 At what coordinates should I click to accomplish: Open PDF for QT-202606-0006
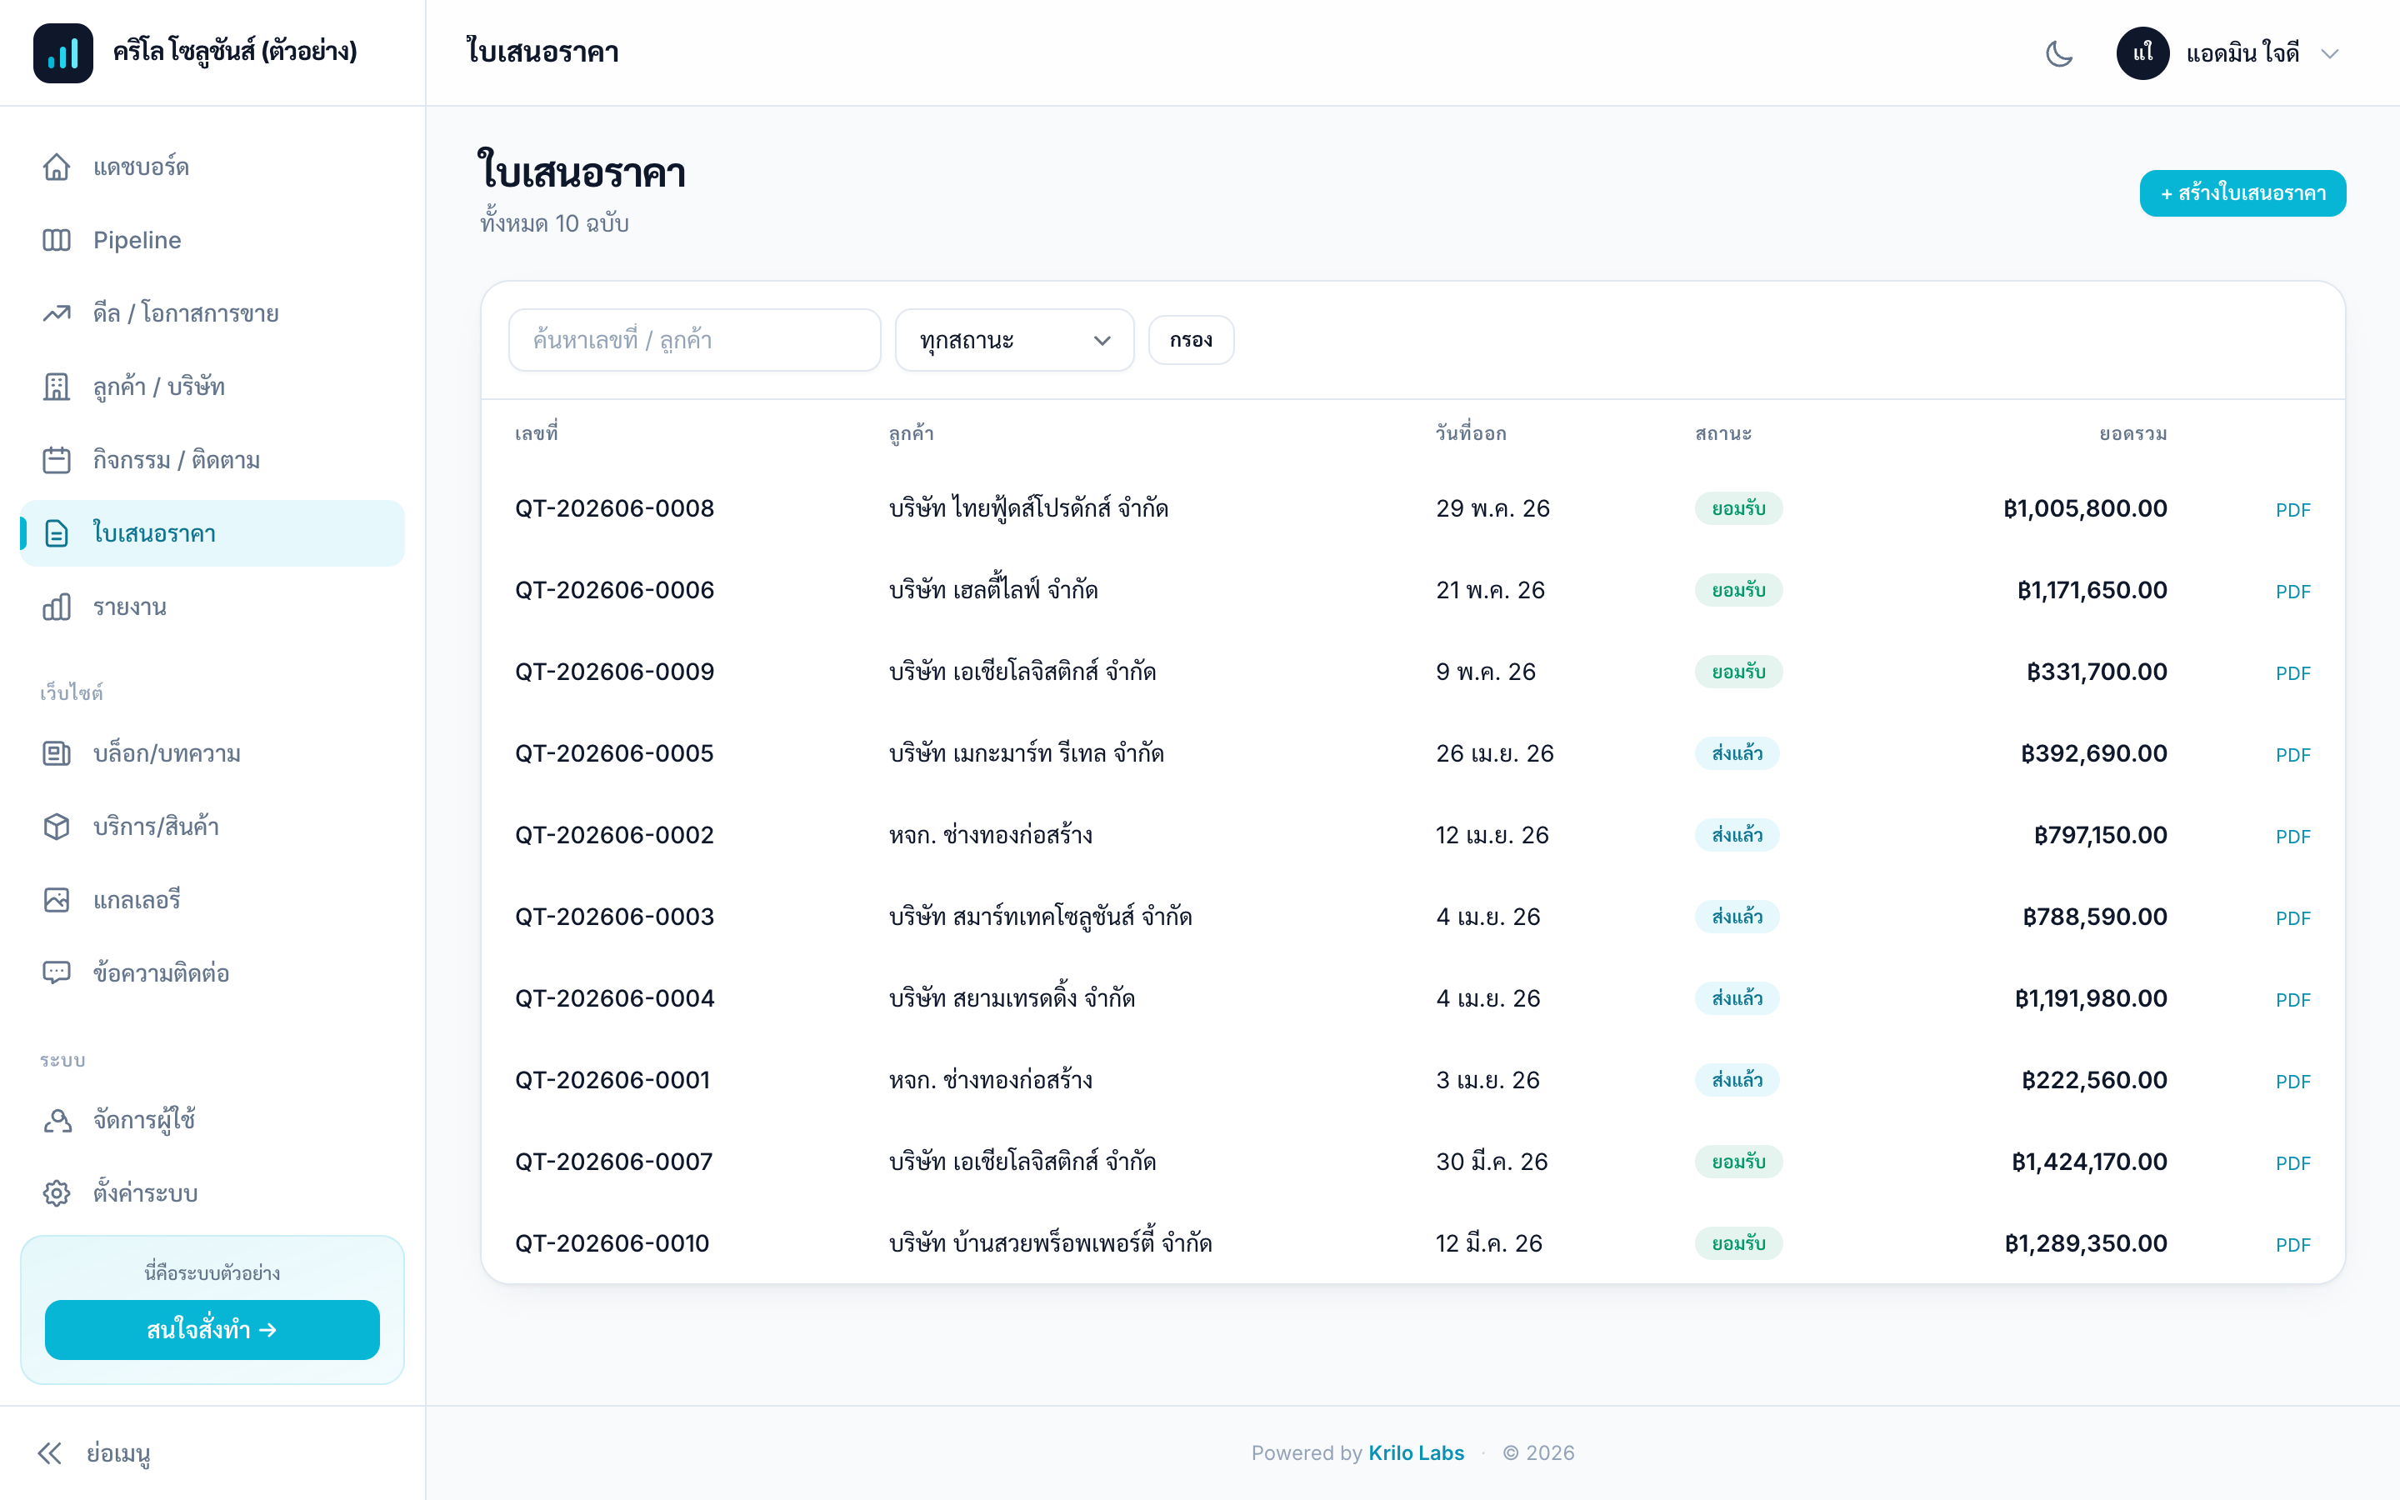point(2292,592)
